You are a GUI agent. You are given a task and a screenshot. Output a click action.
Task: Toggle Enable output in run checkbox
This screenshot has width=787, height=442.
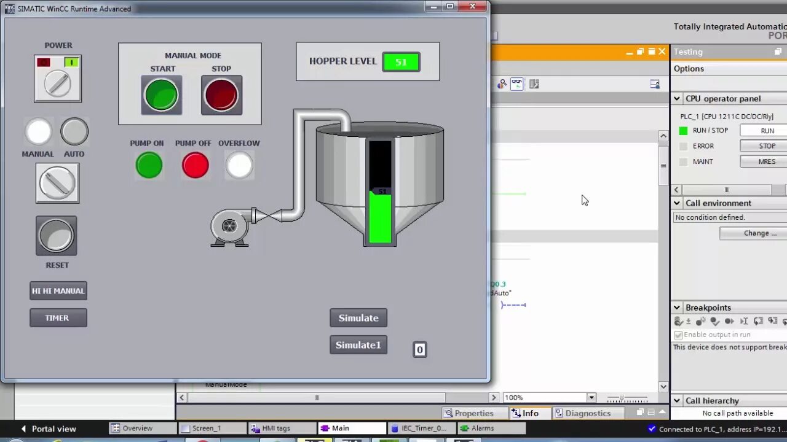click(678, 335)
